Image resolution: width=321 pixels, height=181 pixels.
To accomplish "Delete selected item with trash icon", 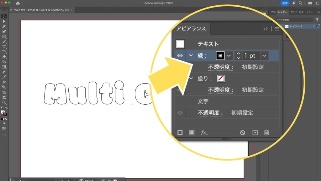I will [266, 133].
